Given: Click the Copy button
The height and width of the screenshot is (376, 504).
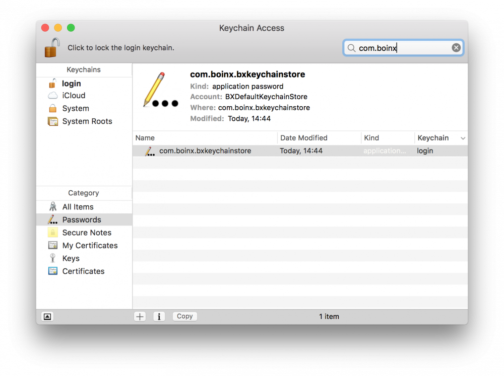Looking at the screenshot, I should pos(185,316).
